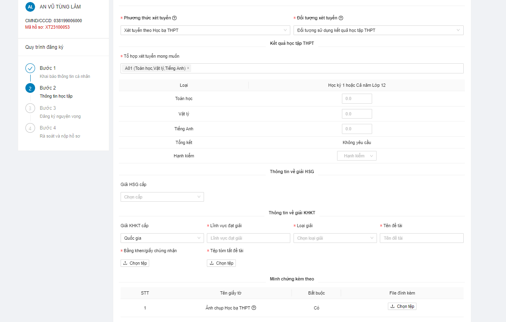Remove the A01 combination tag
506x322 pixels.
(188, 69)
